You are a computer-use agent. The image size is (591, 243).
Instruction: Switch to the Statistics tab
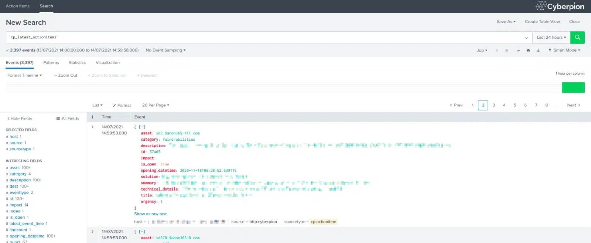(77, 63)
